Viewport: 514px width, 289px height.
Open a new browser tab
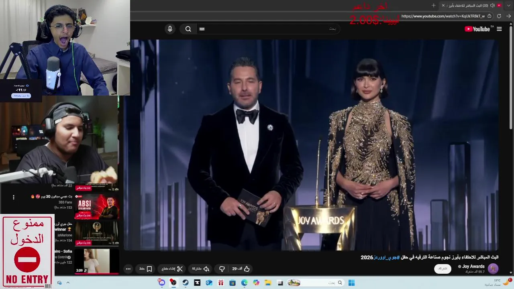[x=434, y=5]
